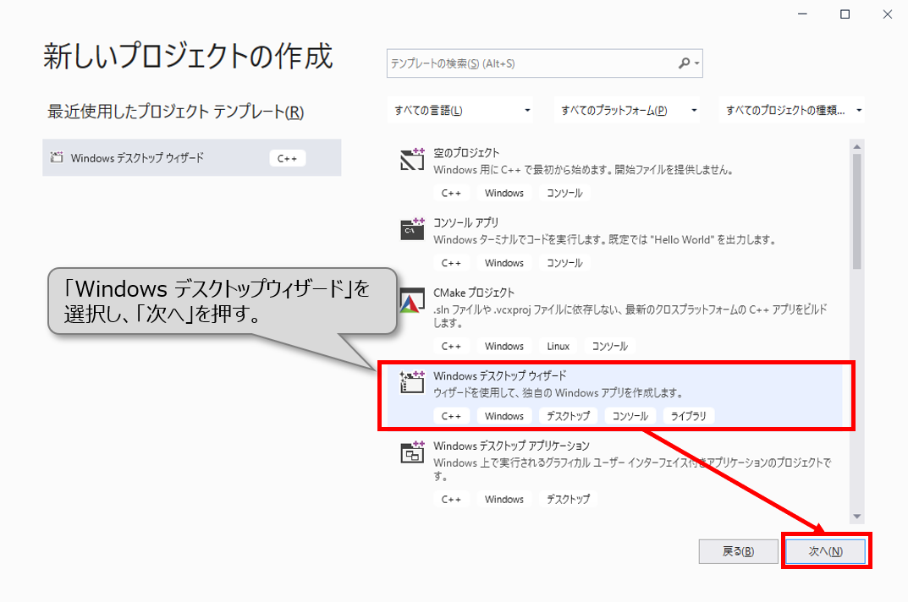
Task: Select 空のプロジェクト template title
Action: click(466, 153)
